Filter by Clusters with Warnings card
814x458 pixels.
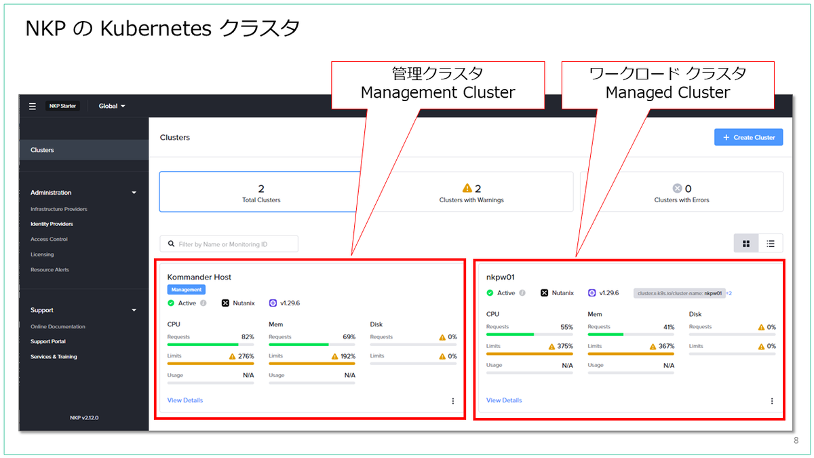point(471,192)
